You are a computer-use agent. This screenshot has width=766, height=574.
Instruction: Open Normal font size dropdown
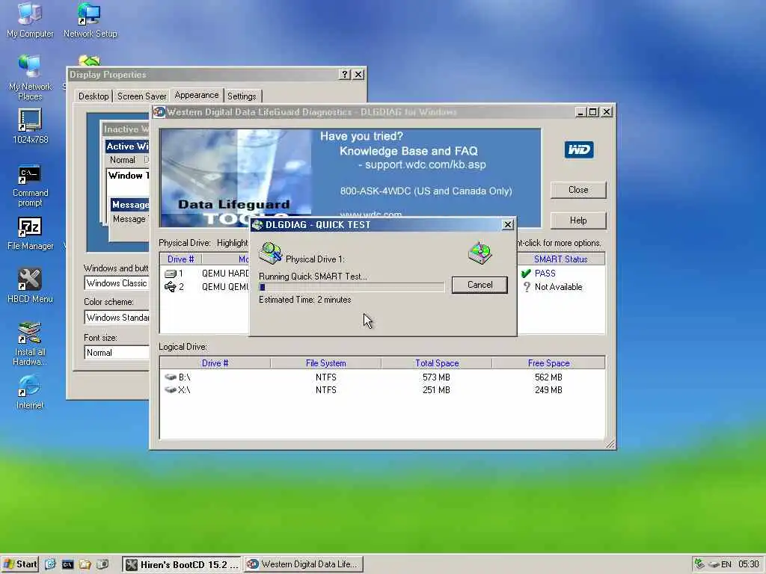(117, 353)
